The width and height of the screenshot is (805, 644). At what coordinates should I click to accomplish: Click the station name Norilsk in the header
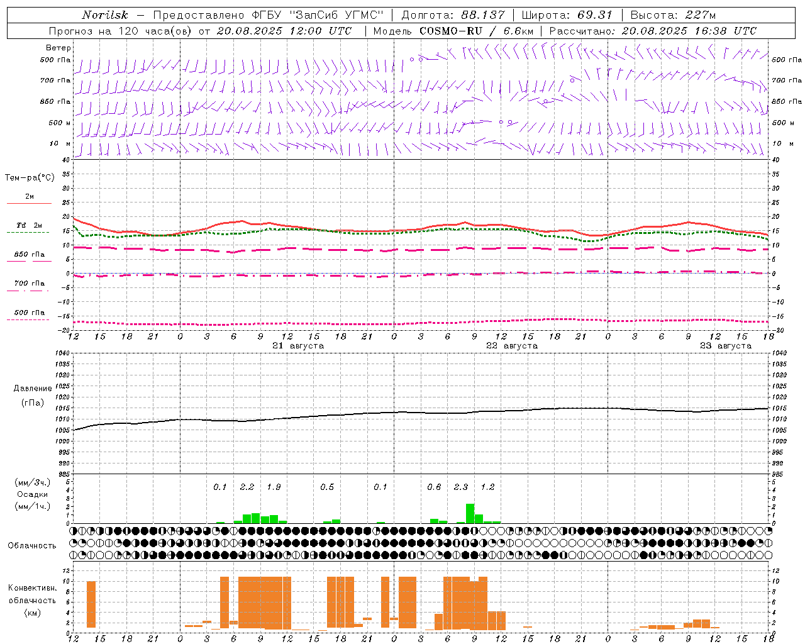[x=105, y=15]
